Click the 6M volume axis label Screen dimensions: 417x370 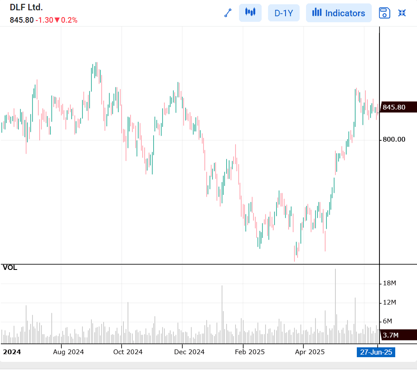[x=388, y=321]
